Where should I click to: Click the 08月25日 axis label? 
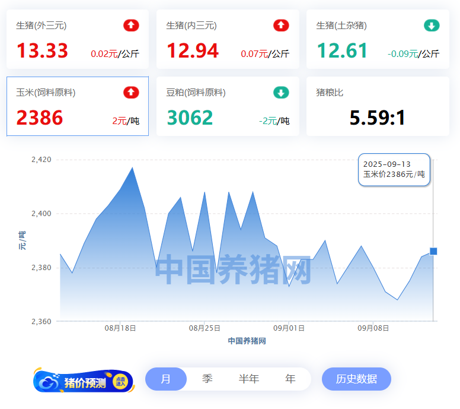(205, 328)
